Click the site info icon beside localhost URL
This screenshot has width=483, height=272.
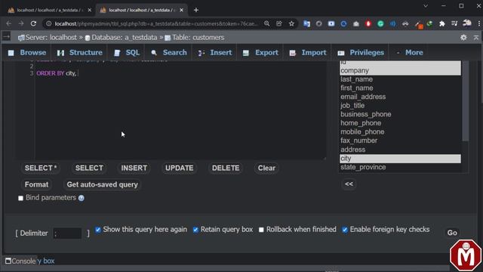click(48, 23)
